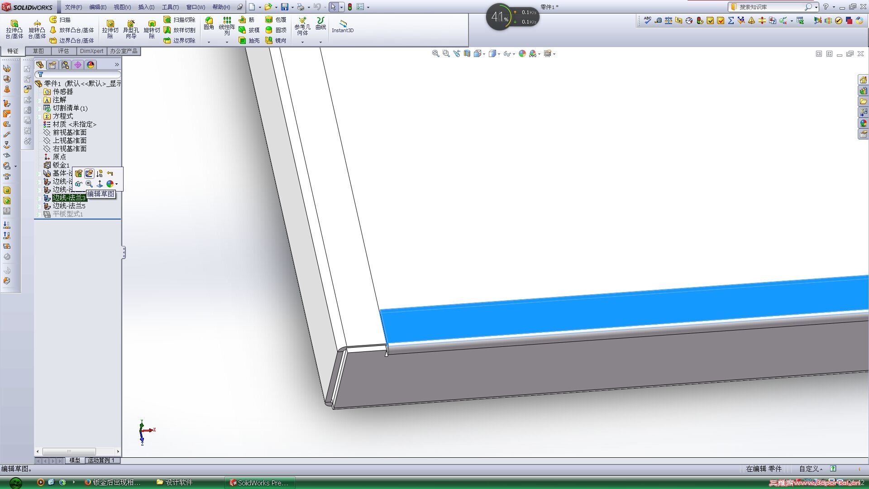Click the DisplayManager color ball tab
Image resolution: width=869 pixels, height=489 pixels.
click(91, 65)
